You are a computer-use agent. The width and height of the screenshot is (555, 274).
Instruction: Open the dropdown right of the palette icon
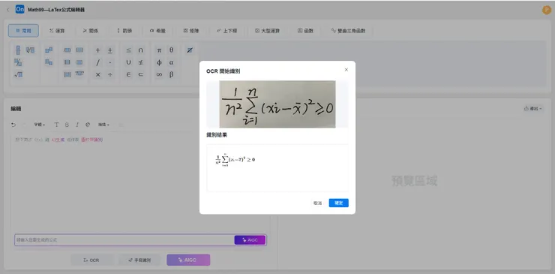[103, 125]
